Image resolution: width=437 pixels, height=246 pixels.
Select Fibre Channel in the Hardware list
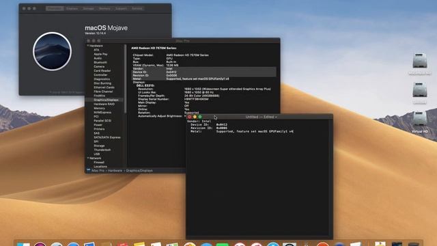tap(103, 92)
